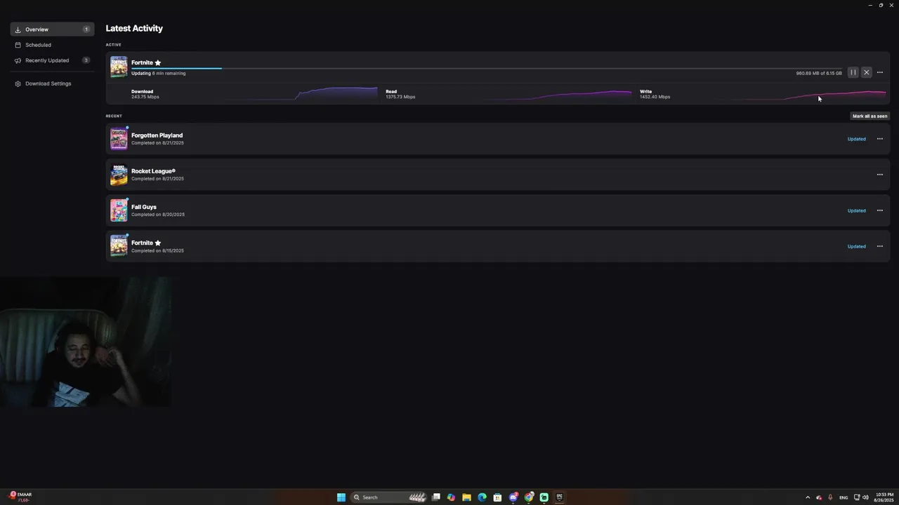Go to Scheduled downloads
Screen dimensions: 899x505
(52, 45)
